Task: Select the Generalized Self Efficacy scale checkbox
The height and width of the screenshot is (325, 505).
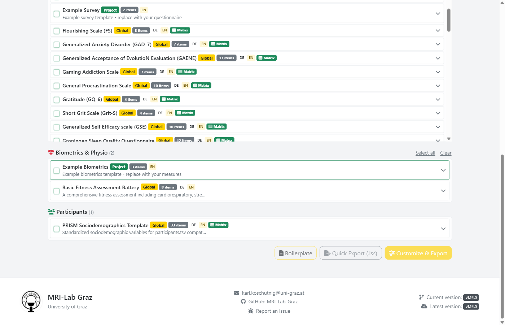Action: (57, 127)
